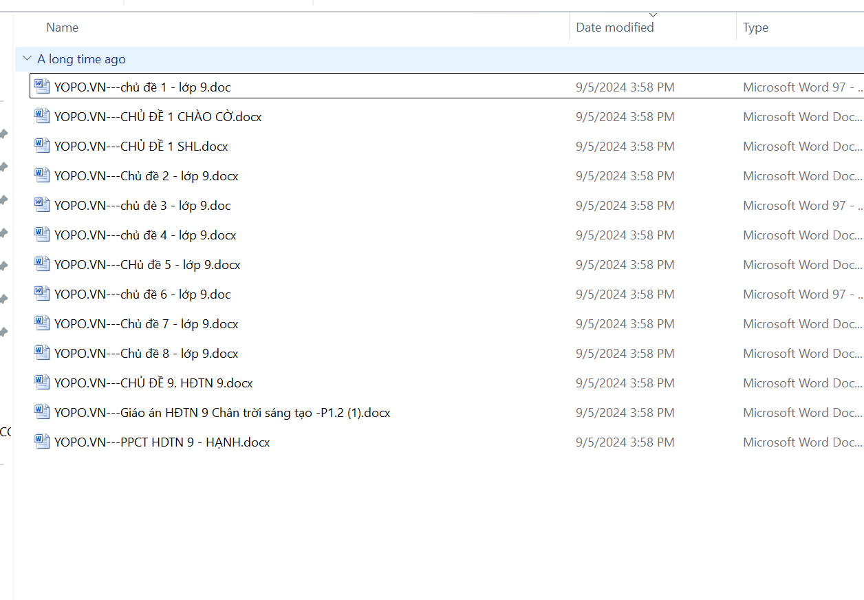
Task: Sort files by Date modified header
Action: click(614, 28)
